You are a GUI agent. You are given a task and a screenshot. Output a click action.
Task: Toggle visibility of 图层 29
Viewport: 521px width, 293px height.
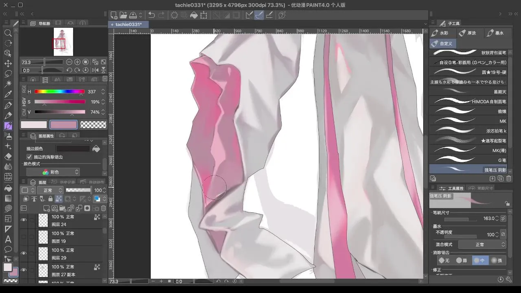[x=24, y=254]
